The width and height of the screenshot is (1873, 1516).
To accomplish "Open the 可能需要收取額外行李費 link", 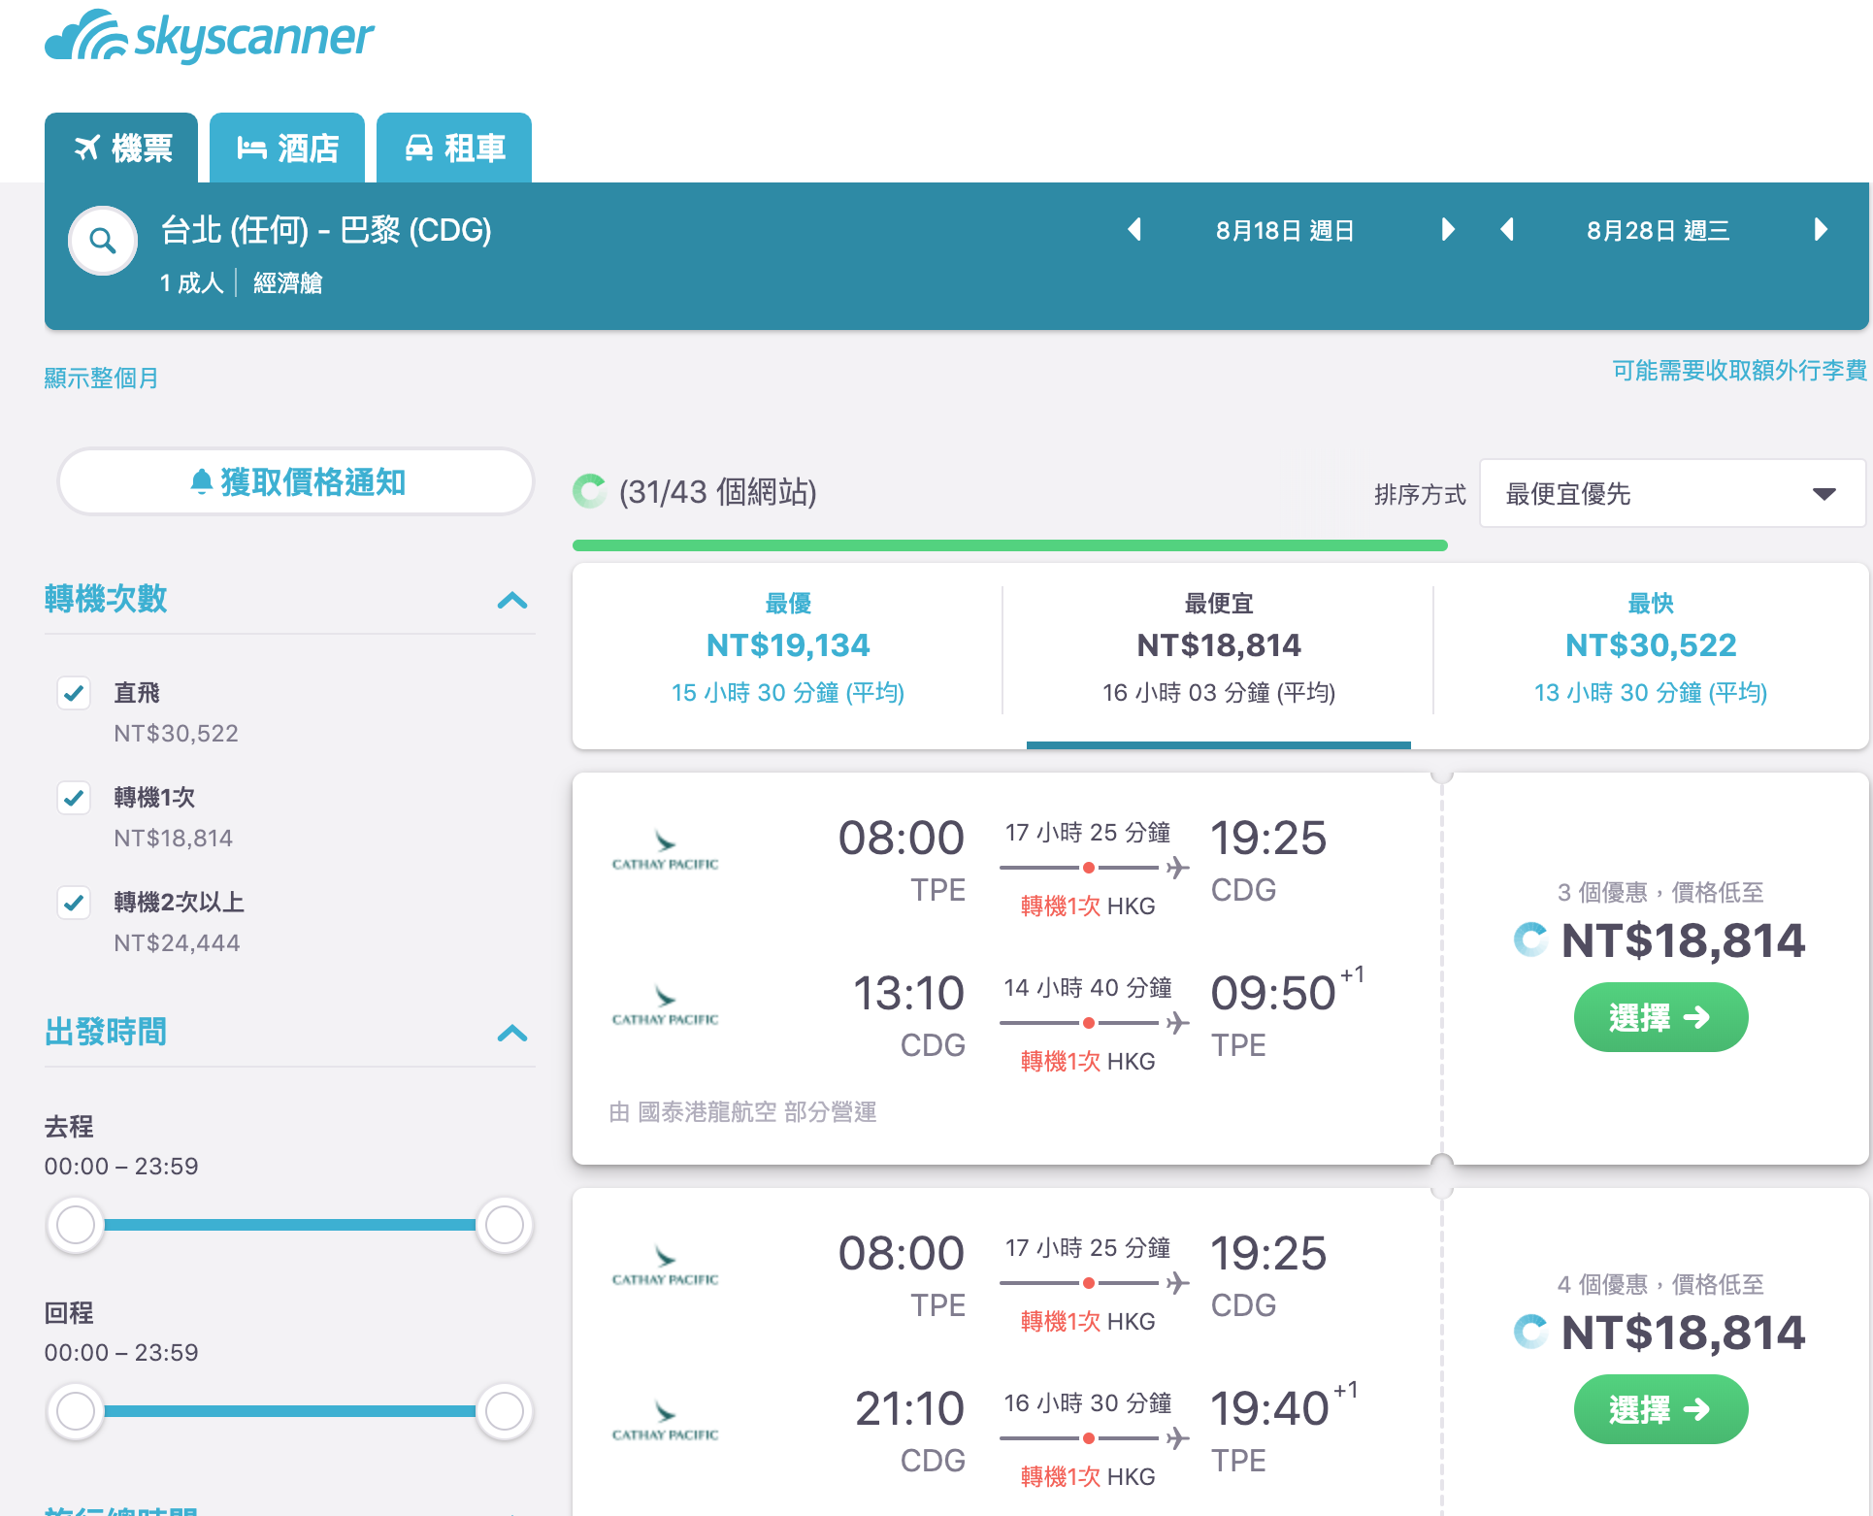I will tap(1739, 370).
